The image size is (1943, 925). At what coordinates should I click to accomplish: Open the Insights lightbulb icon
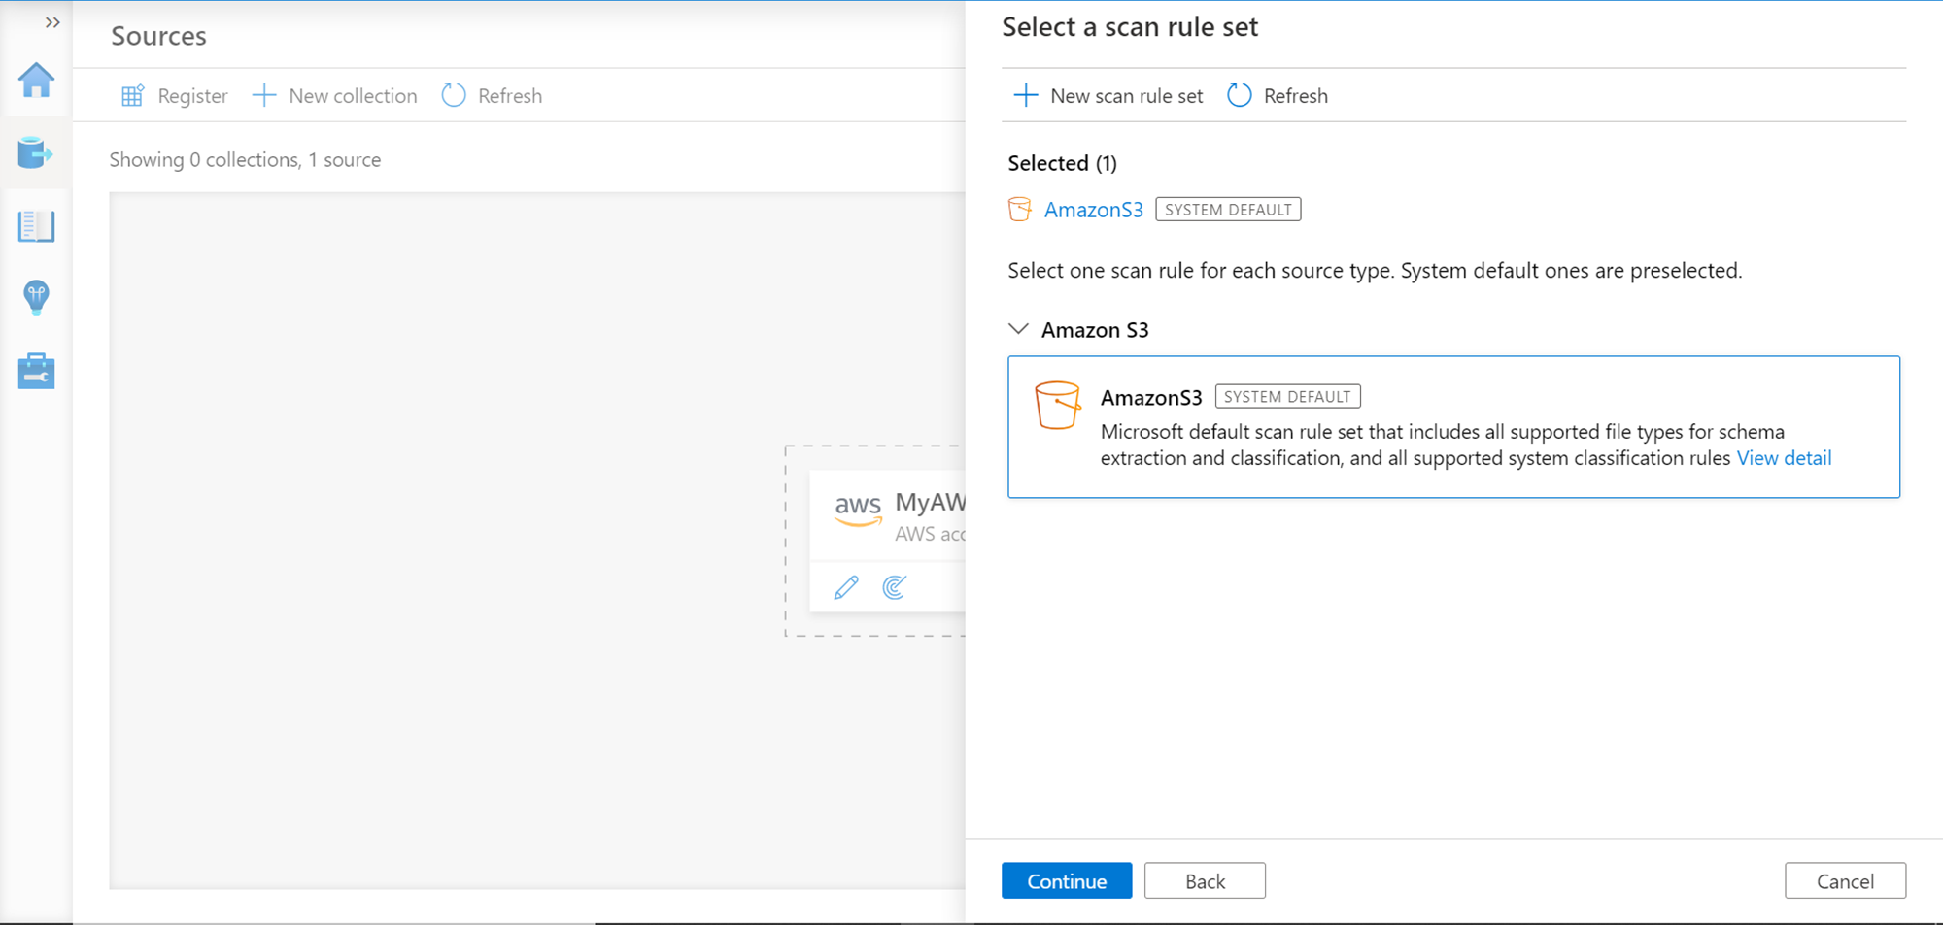(36, 298)
